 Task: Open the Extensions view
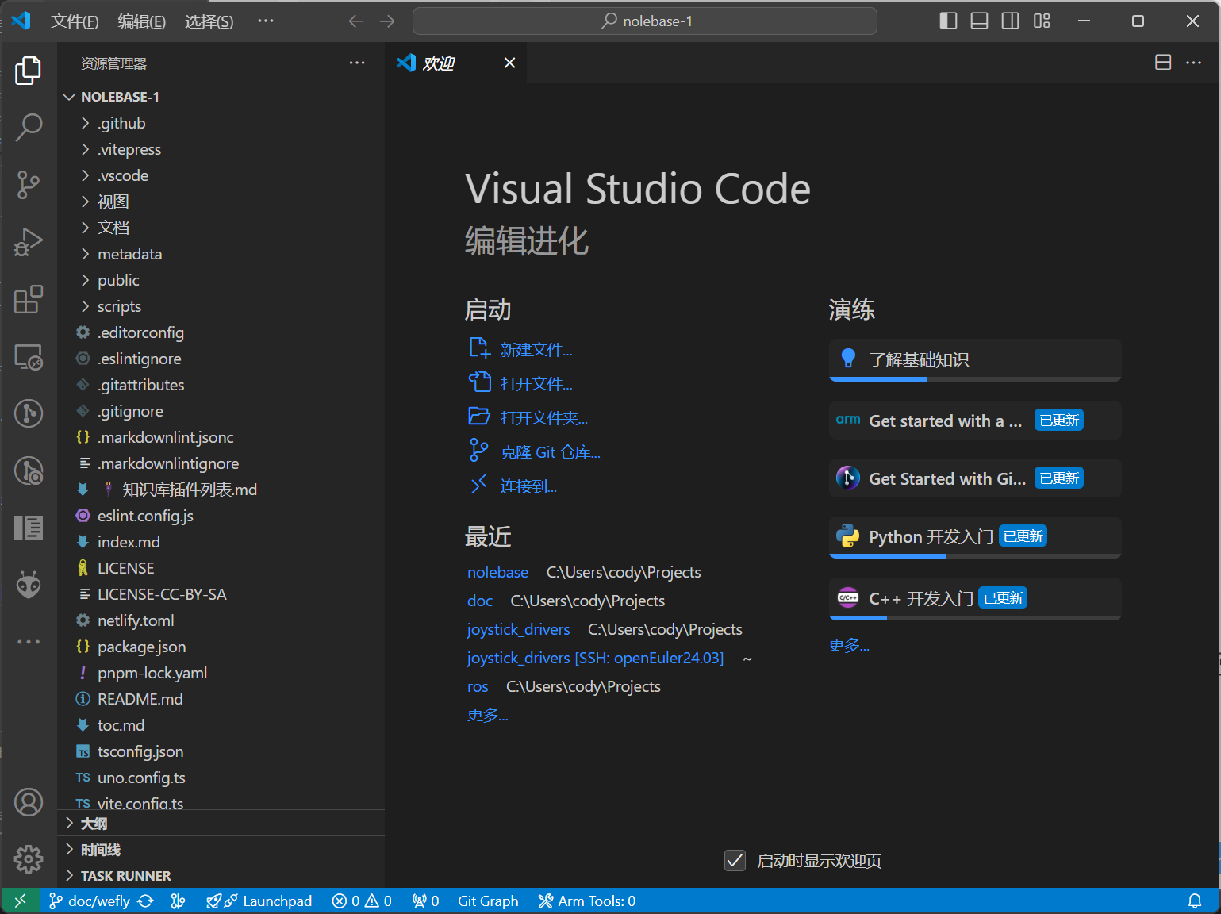(29, 299)
